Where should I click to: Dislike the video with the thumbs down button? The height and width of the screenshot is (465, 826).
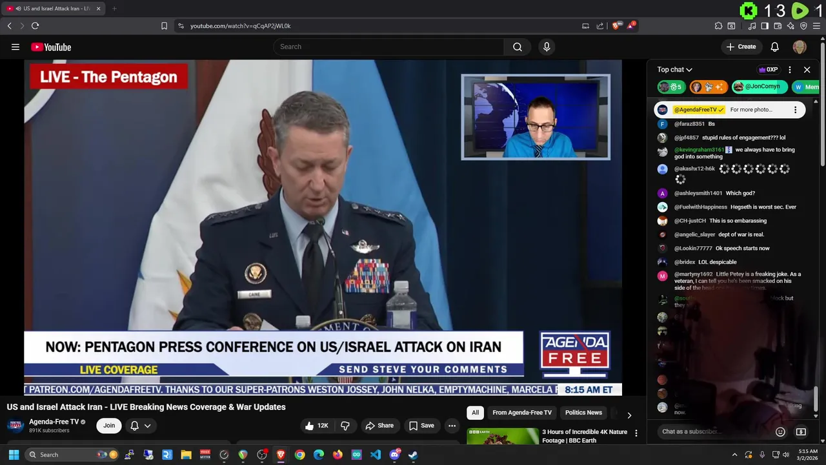click(345, 426)
